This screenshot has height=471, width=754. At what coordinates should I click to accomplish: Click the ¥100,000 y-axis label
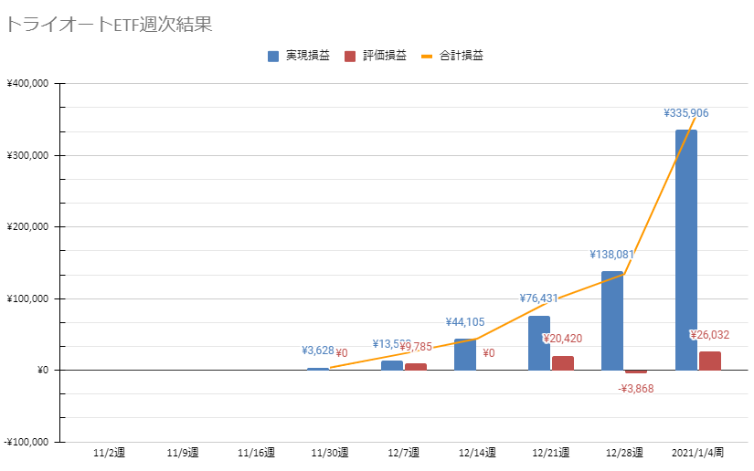pyautogui.click(x=27, y=298)
